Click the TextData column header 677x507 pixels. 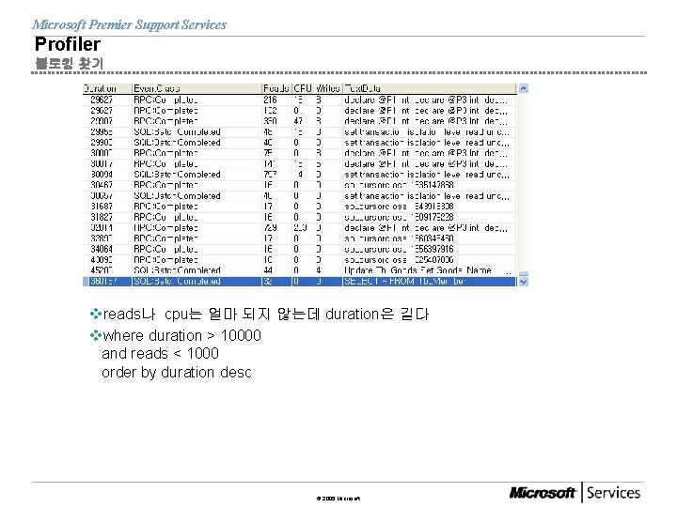pyautogui.click(x=429, y=88)
